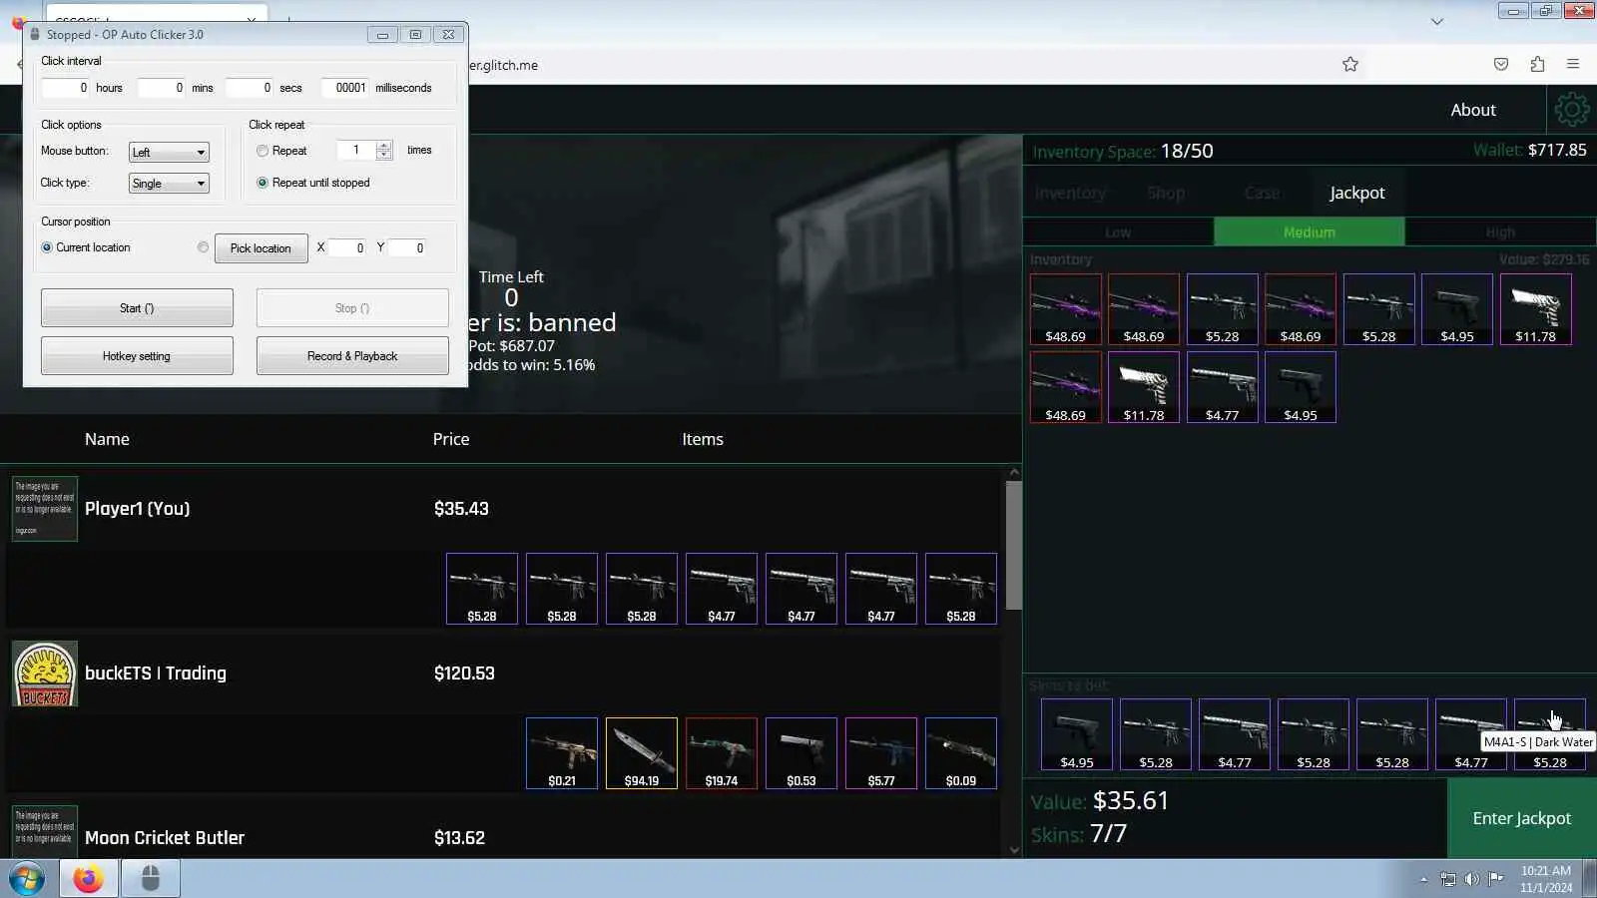The image size is (1597, 898).
Task: Switch to the Inventory tab
Action: click(1070, 193)
